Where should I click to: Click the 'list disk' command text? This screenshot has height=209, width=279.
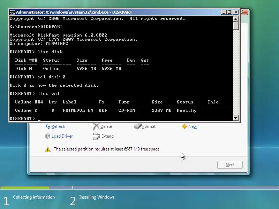point(50,52)
